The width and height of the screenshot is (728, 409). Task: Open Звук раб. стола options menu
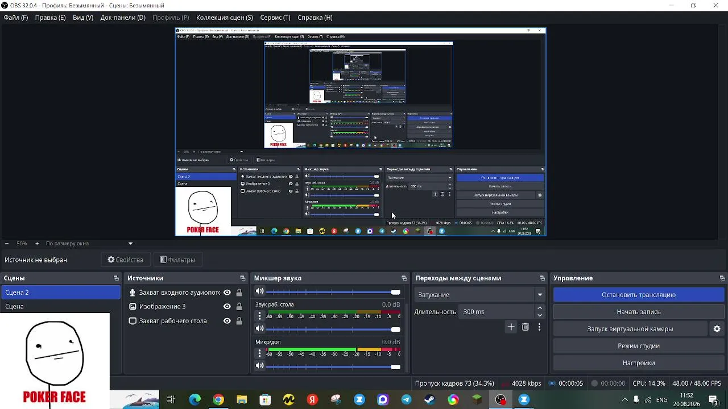pyautogui.click(x=260, y=316)
